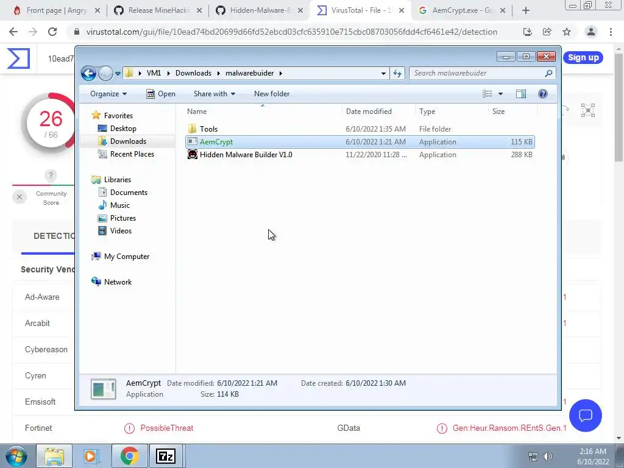Image resolution: width=624 pixels, height=468 pixels.
Task: Click the search magnifier icon
Action: click(548, 73)
